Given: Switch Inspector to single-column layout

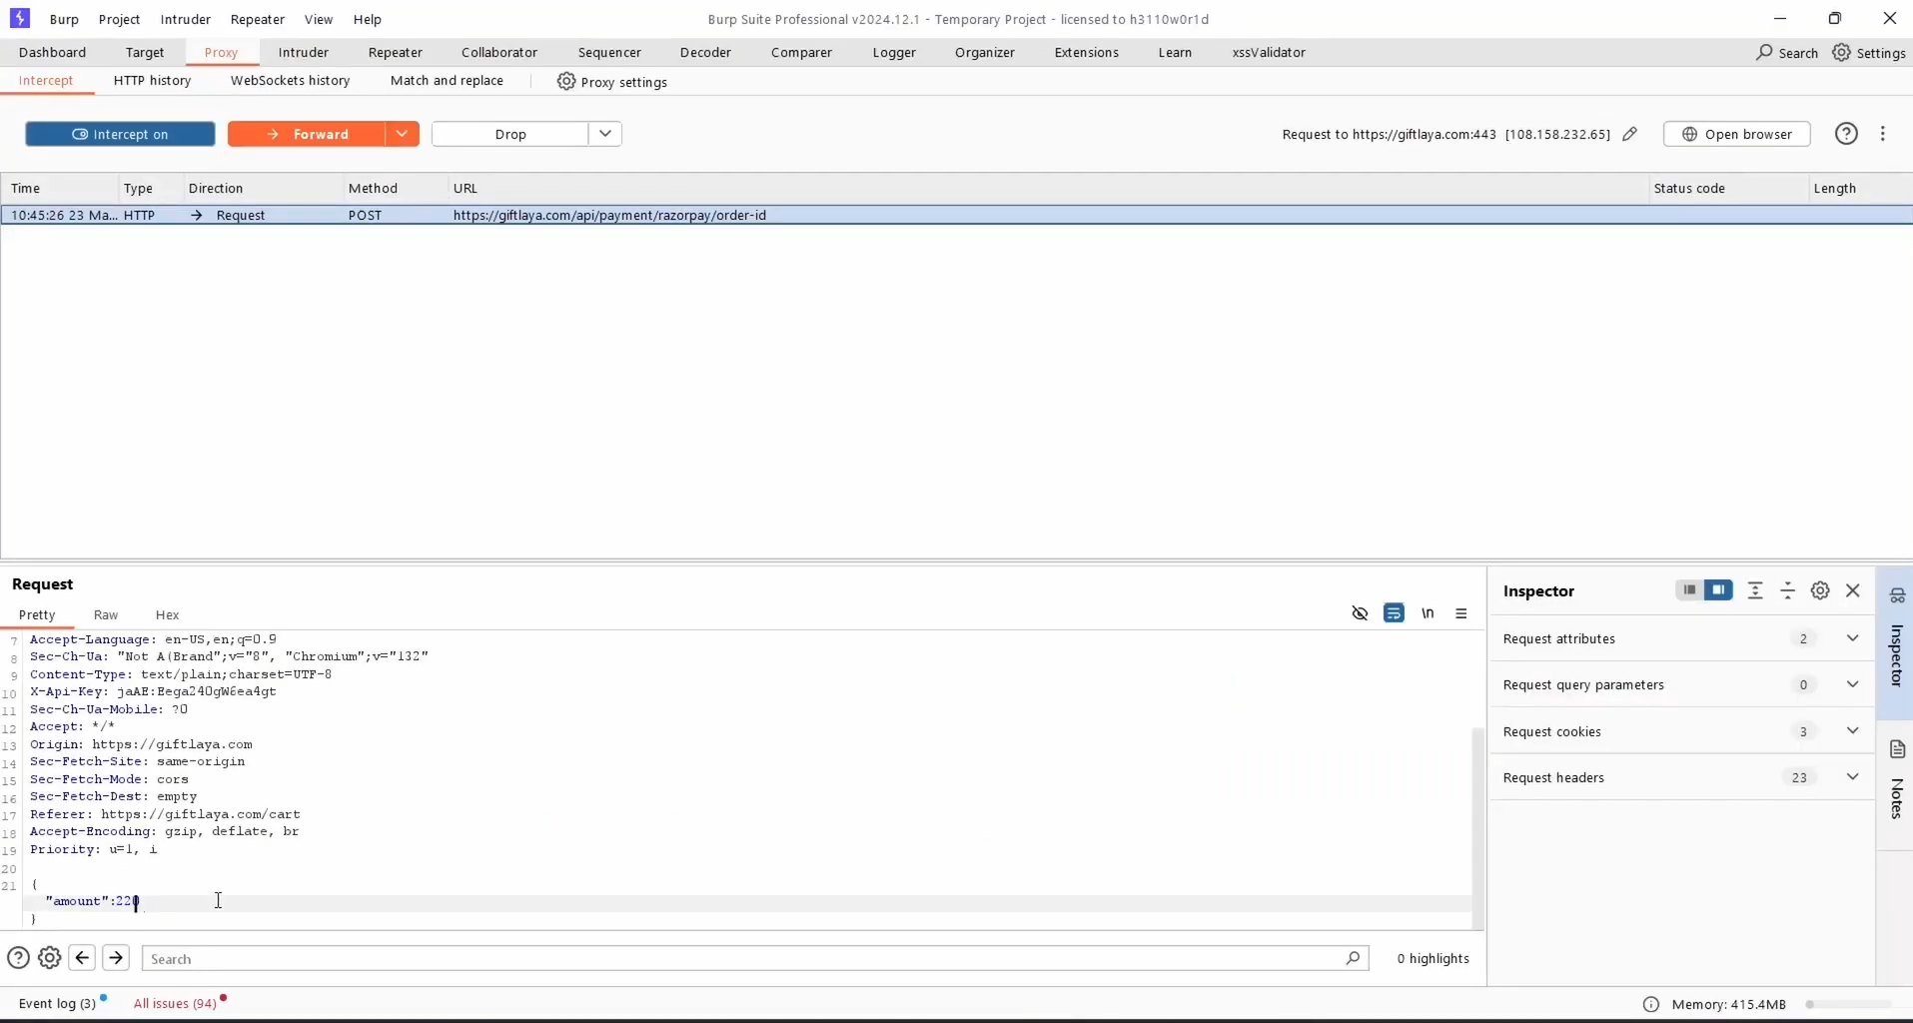Looking at the screenshot, I should click(x=1689, y=590).
